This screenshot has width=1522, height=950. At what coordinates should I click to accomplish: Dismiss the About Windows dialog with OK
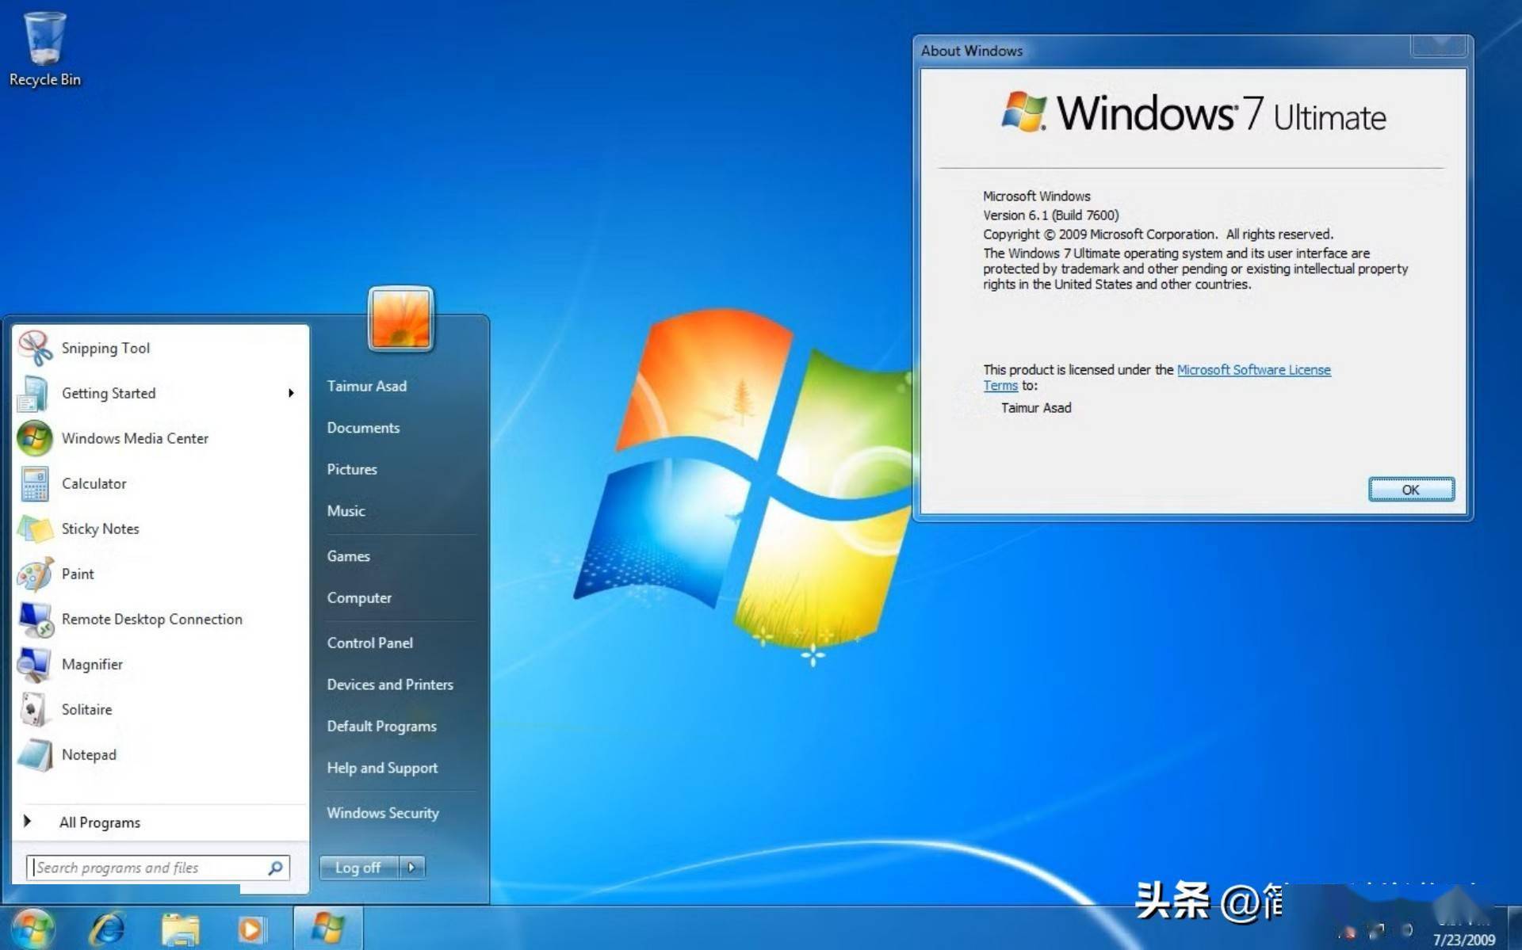click(x=1410, y=490)
